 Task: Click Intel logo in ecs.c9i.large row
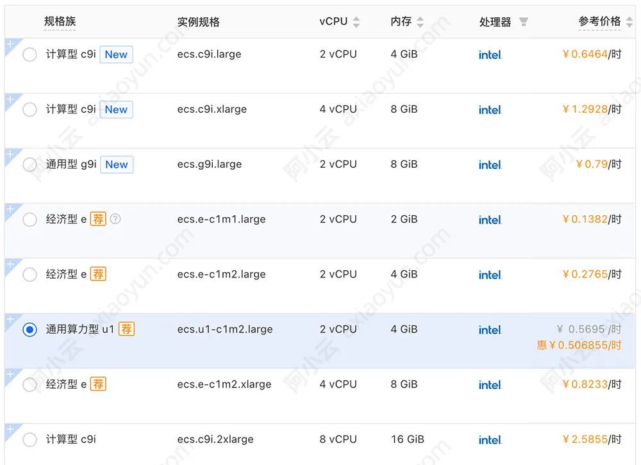pyautogui.click(x=490, y=54)
